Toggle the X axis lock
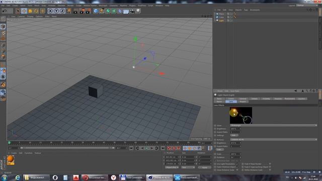The width and height of the screenshot is (322, 181). pyautogui.click(x=50, y=11)
